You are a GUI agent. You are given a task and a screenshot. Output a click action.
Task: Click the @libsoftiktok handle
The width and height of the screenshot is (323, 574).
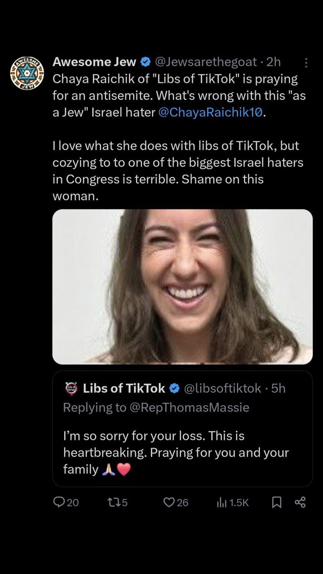pyautogui.click(x=222, y=389)
